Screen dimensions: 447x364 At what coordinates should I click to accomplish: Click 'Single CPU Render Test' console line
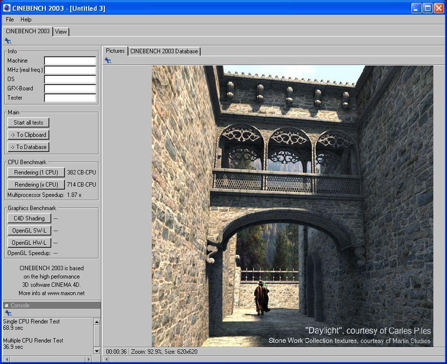[x=31, y=321]
